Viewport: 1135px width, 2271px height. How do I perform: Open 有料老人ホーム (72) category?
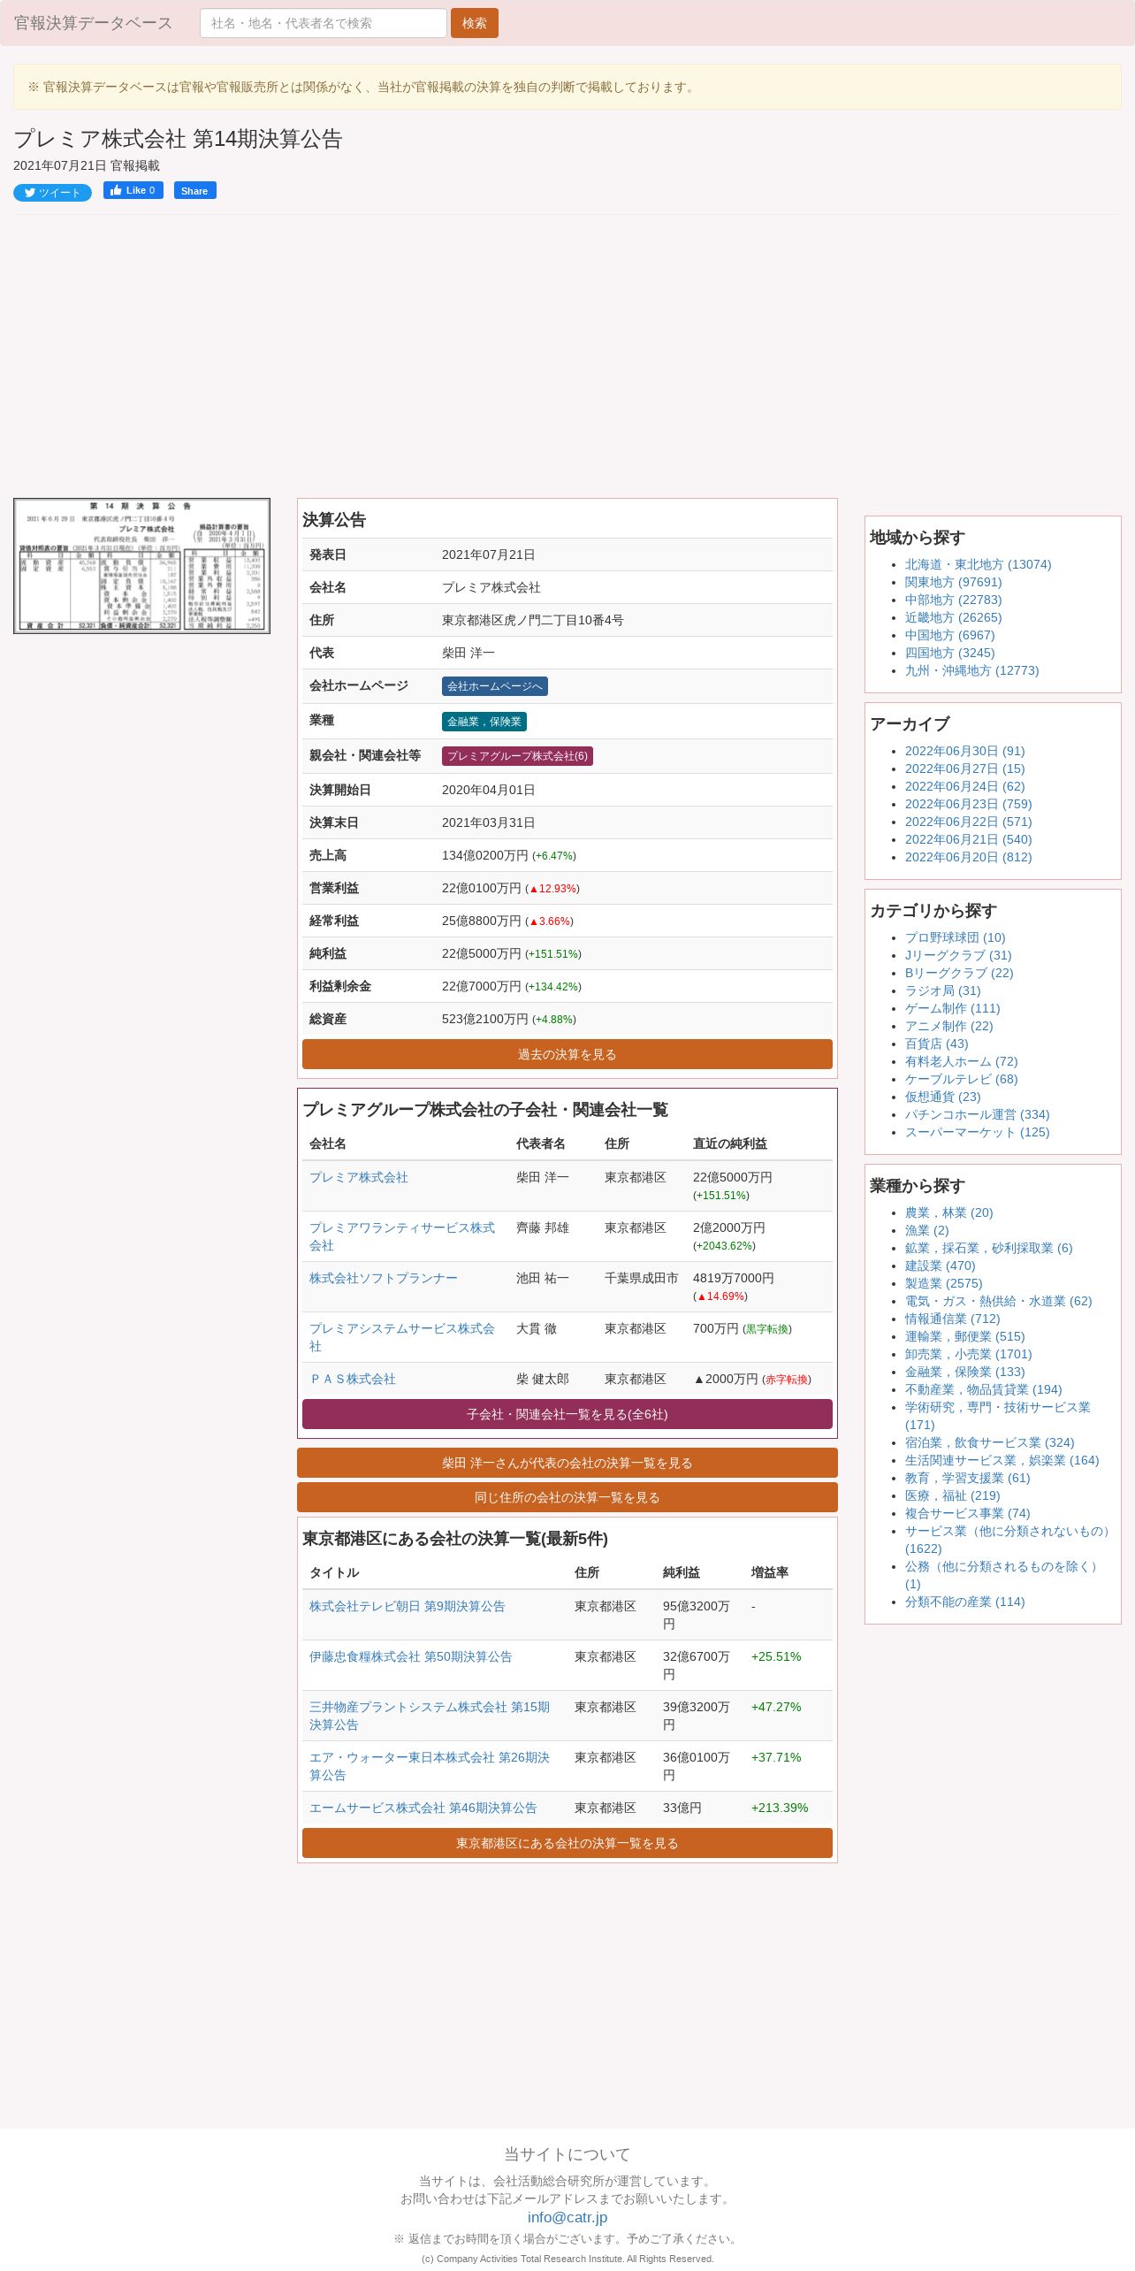coord(961,1061)
